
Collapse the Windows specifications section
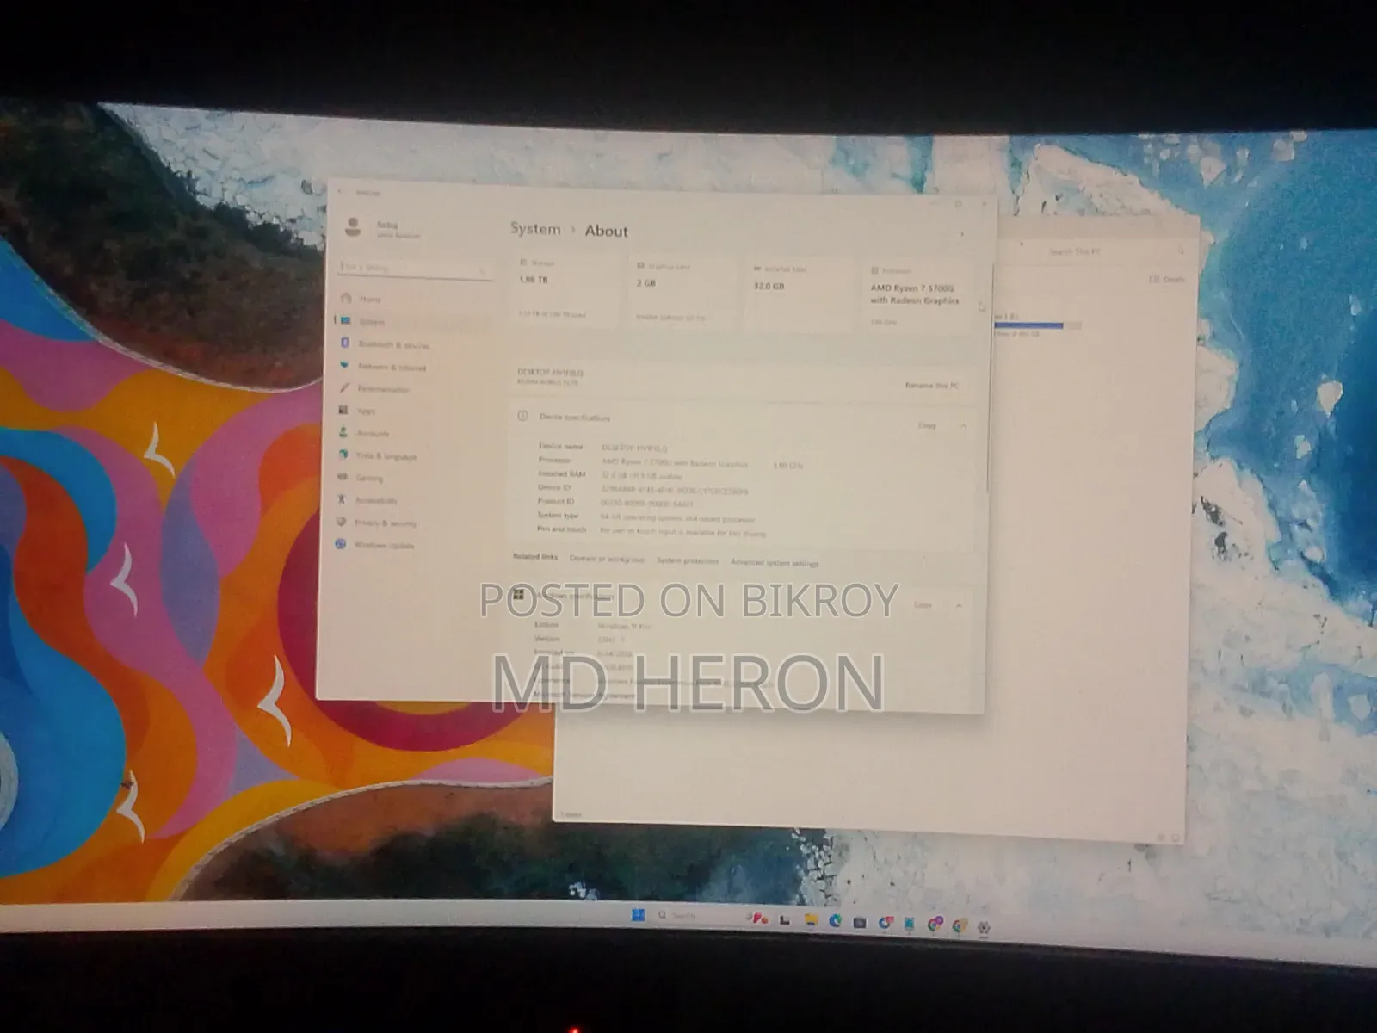[959, 606]
